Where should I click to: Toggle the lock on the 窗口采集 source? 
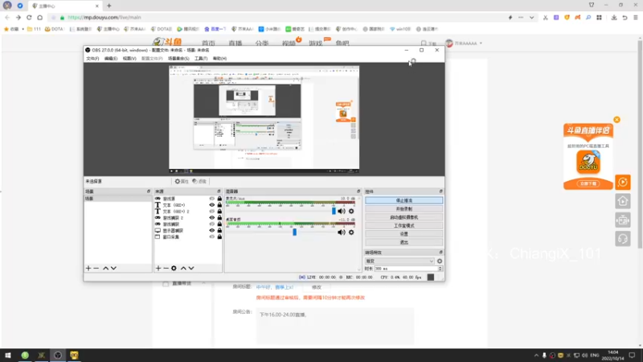[x=219, y=237]
